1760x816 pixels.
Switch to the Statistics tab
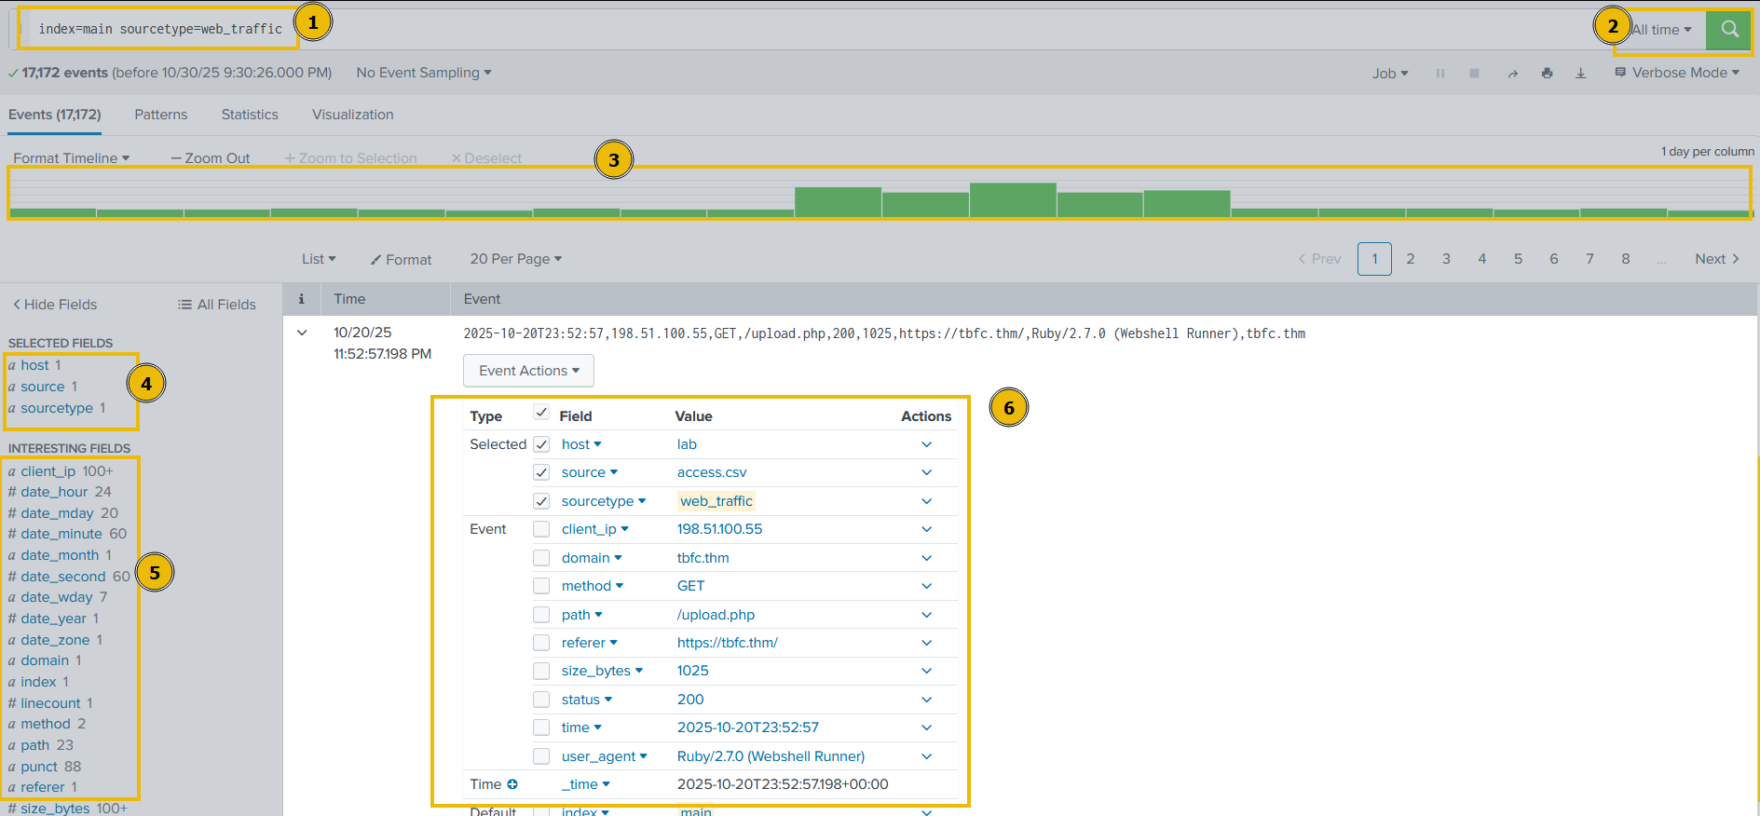(250, 115)
